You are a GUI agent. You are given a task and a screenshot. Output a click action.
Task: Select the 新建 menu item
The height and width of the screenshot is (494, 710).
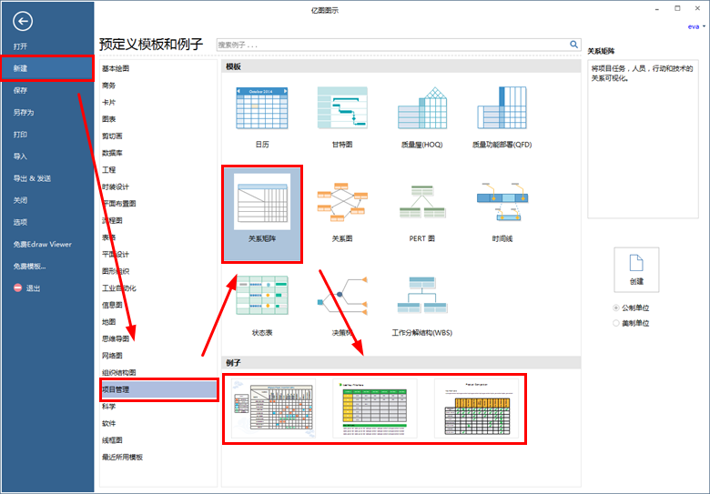click(47, 68)
